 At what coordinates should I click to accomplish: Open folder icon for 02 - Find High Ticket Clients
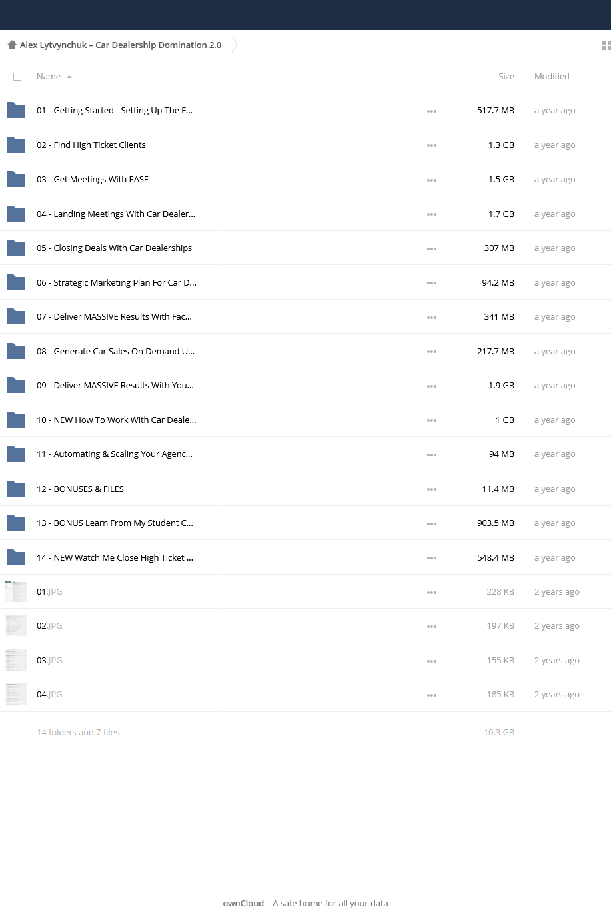pos(16,145)
